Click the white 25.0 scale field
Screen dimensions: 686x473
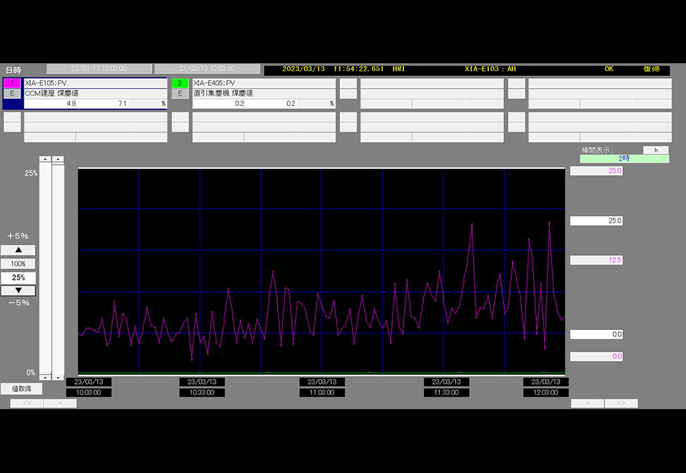(x=596, y=221)
